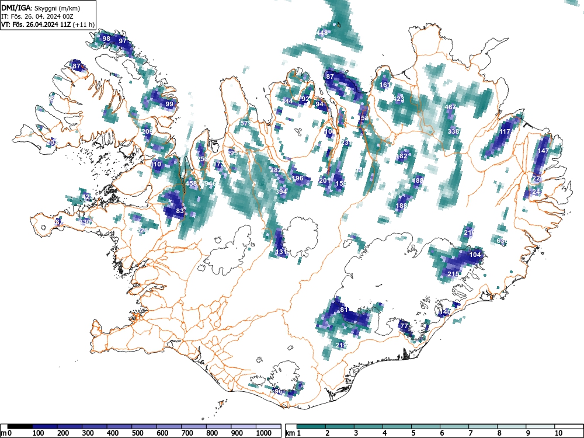The height and width of the screenshot is (438, 584).
Task: Click visibility value '99' on the map
Action: (169, 104)
